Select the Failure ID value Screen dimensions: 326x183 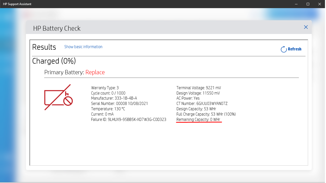pyautogui.click(x=129, y=119)
